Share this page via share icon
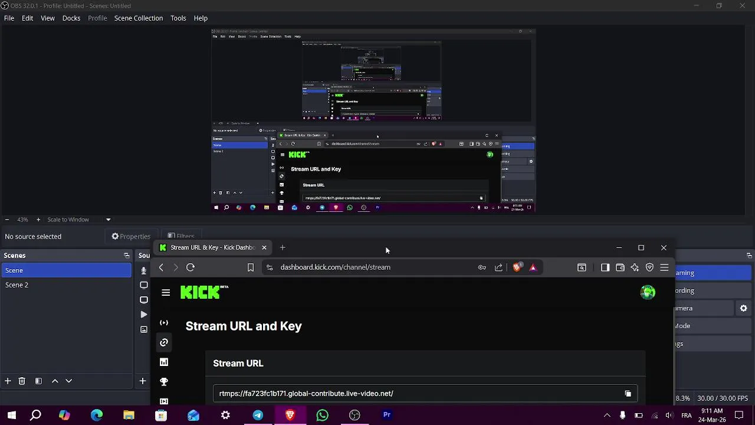 pyautogui.click(x=498, y=267)
